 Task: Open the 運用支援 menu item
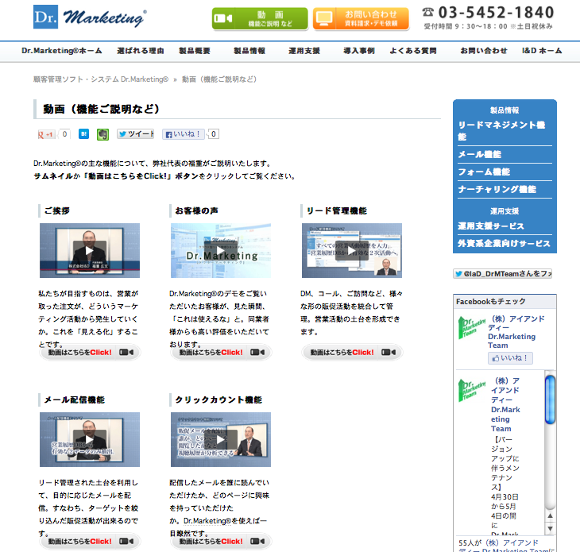[304, 51]
